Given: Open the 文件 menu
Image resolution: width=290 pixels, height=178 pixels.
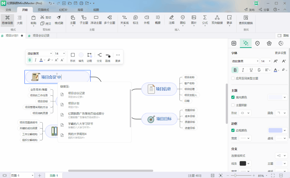Looking at the screenshot, I should tap(8, 10).
